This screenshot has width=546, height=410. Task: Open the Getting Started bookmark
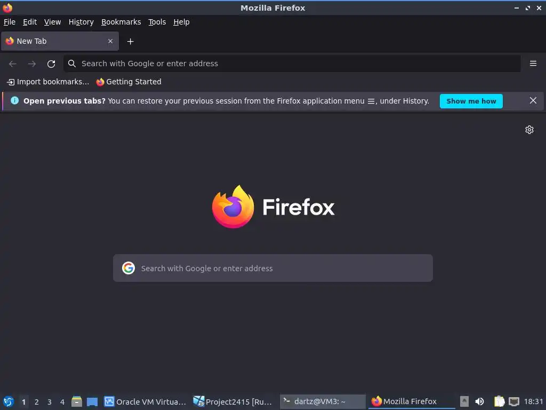(x=129, y=82)
